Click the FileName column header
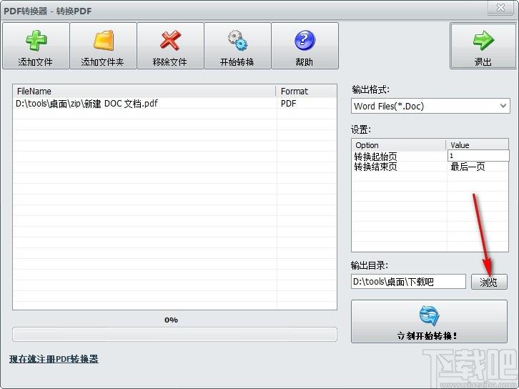 coord(144,91)
